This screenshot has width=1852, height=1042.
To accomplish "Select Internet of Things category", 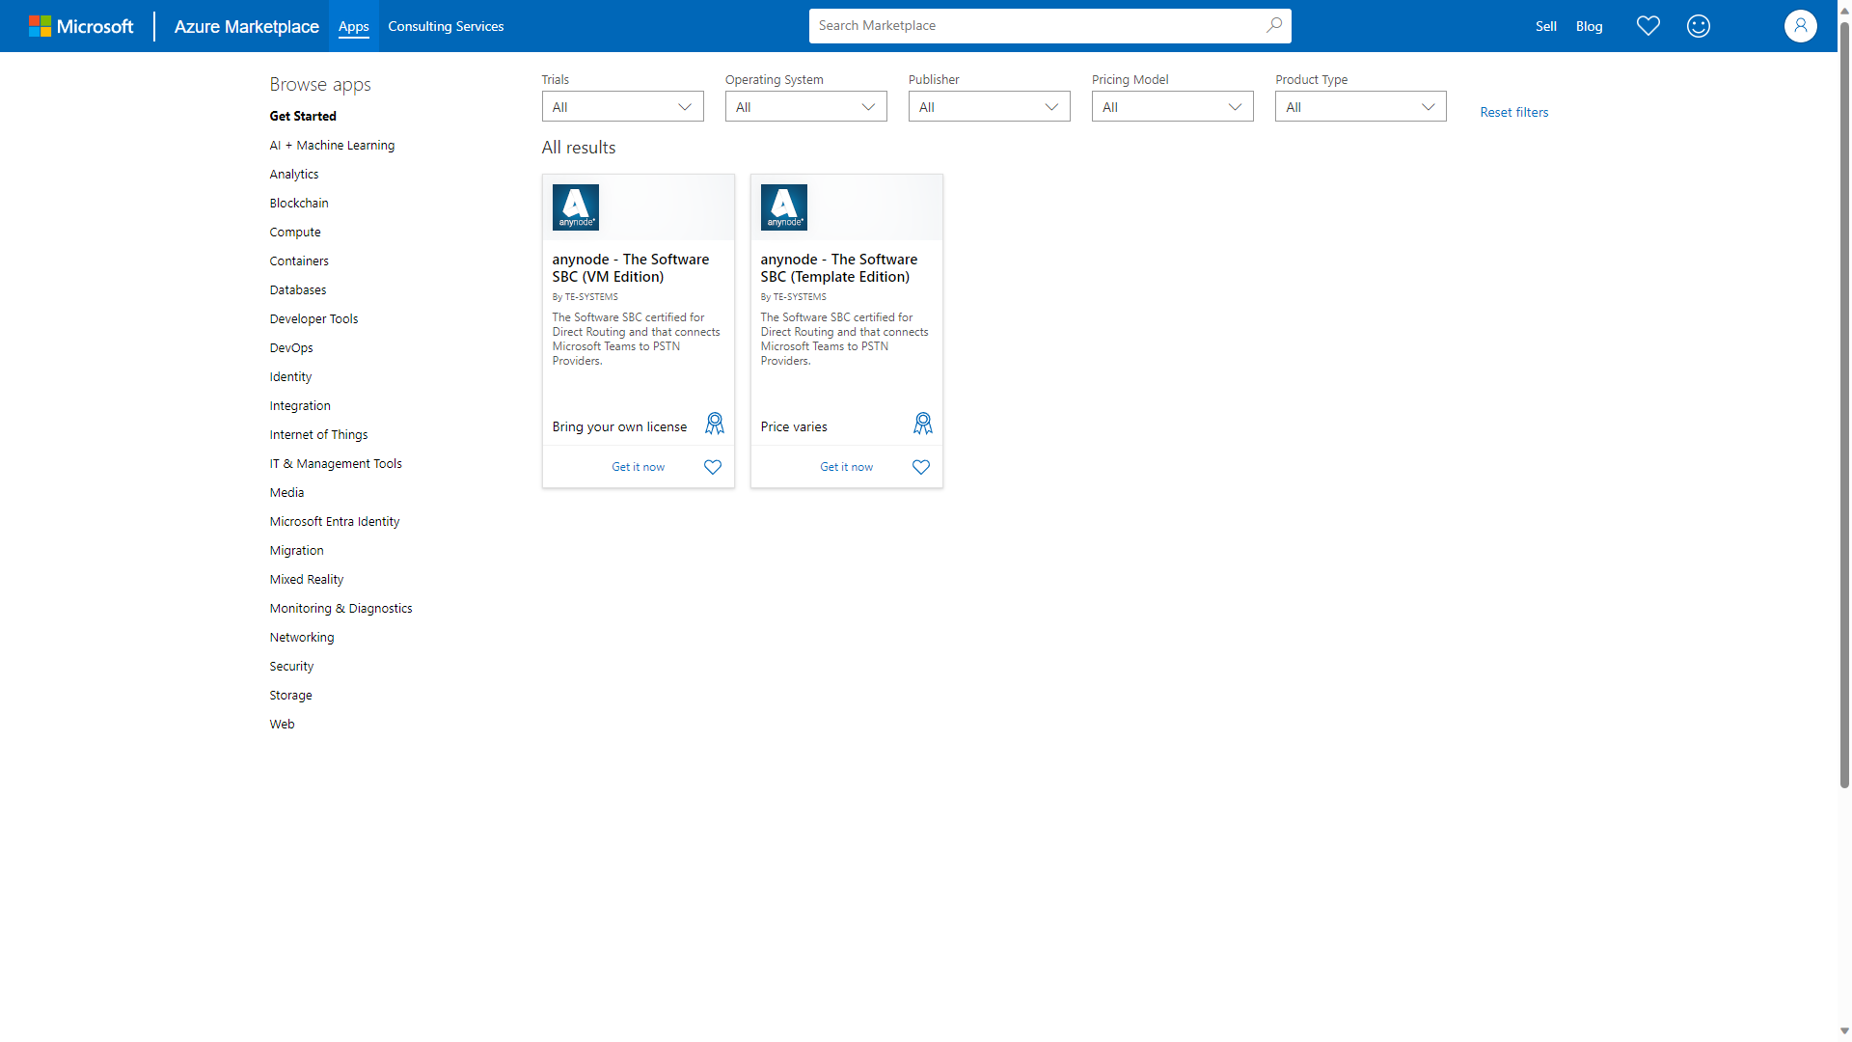I will coord(318,434).
